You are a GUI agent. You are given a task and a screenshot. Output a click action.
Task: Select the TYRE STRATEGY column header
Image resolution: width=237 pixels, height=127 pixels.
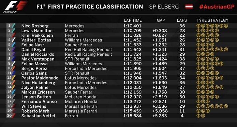212,20
